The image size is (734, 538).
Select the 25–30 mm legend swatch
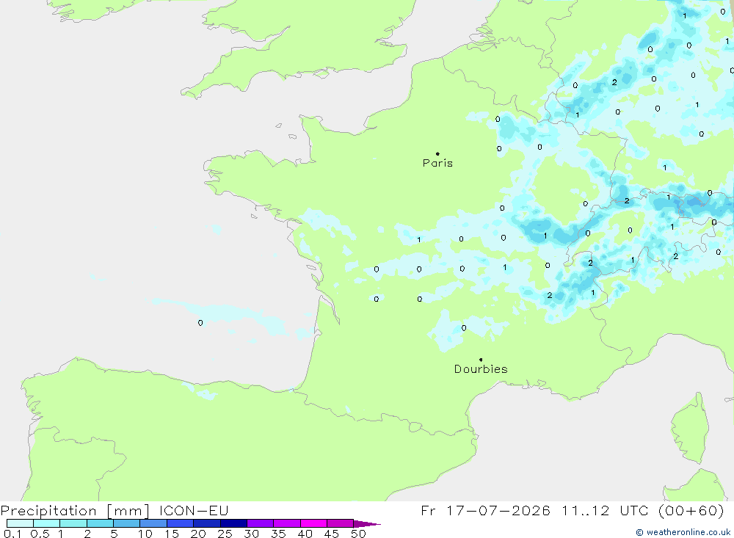point(233,523)
